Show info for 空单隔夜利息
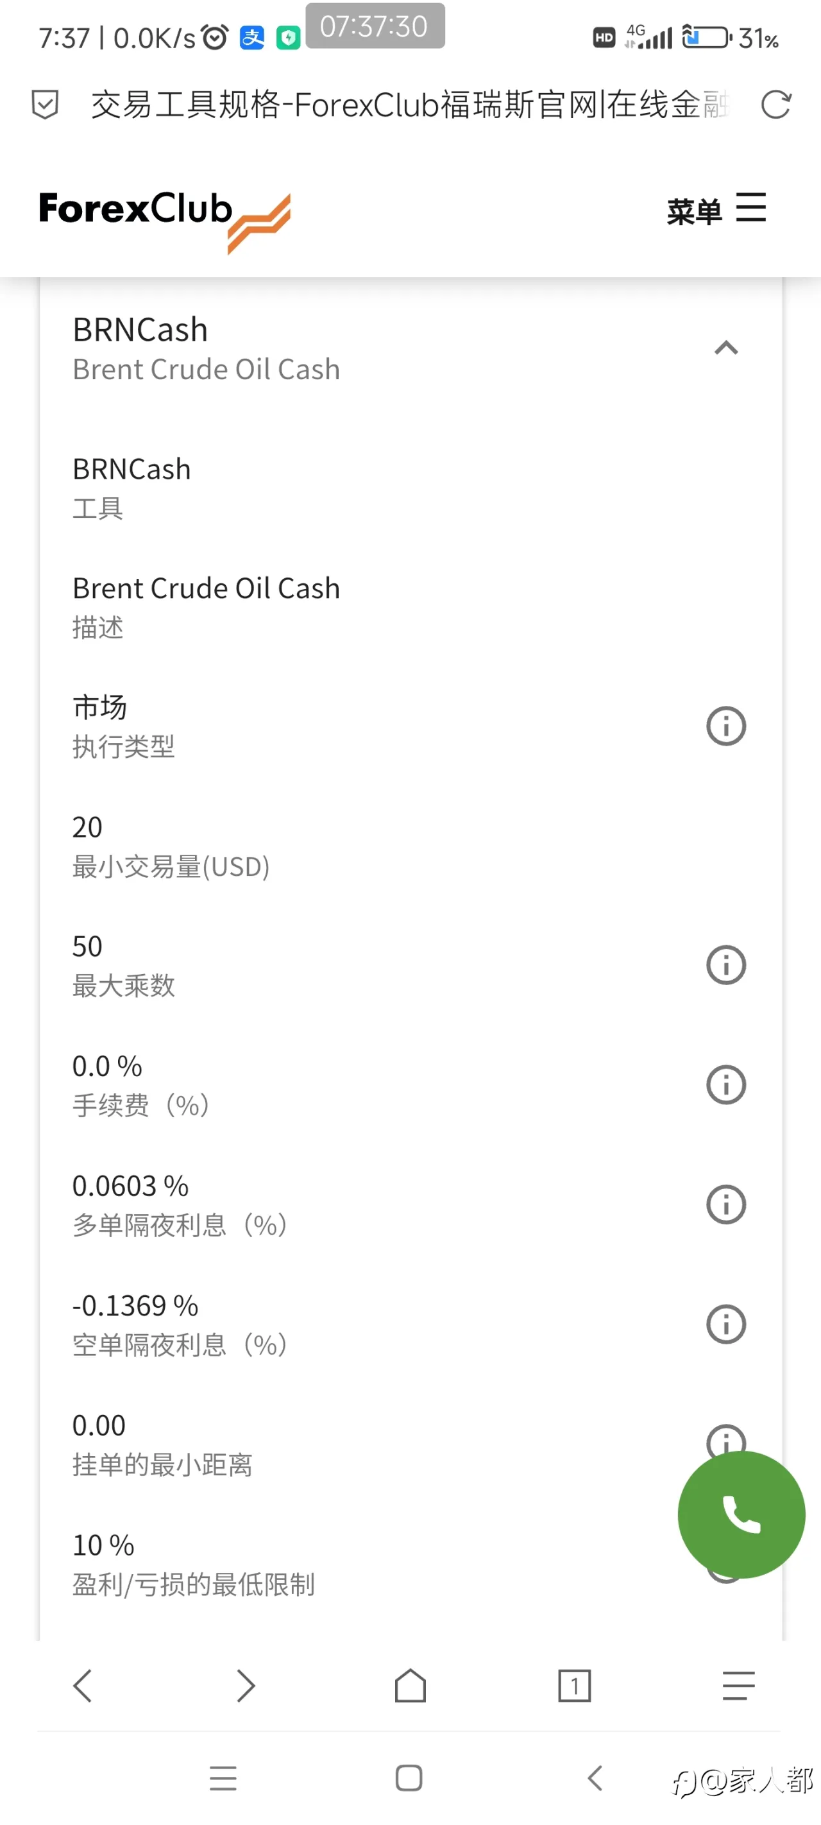821x1825 pixels. coord(726,1324)
